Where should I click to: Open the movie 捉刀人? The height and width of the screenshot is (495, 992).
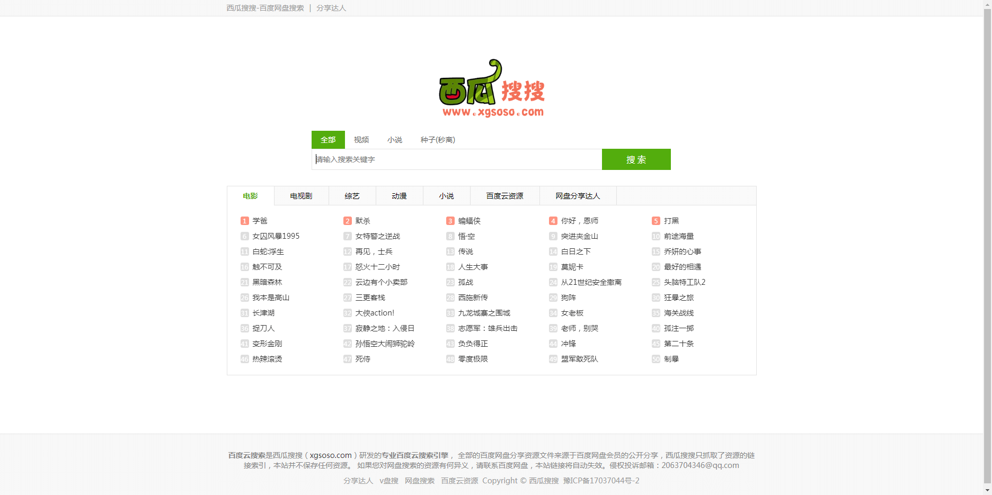click(264, 328)
